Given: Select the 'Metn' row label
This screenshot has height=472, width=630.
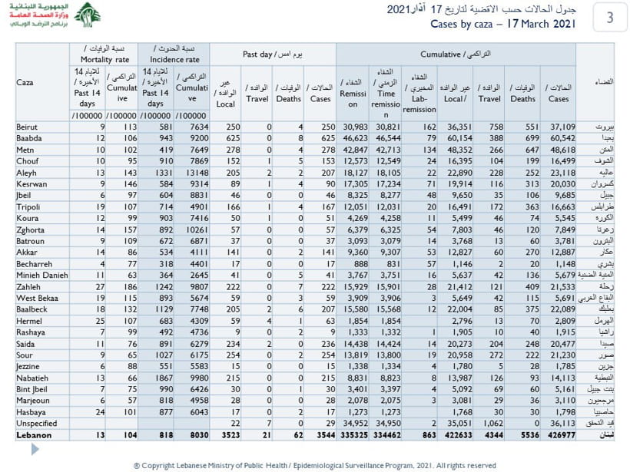Looking at the screenshot, I should [25, 150].
